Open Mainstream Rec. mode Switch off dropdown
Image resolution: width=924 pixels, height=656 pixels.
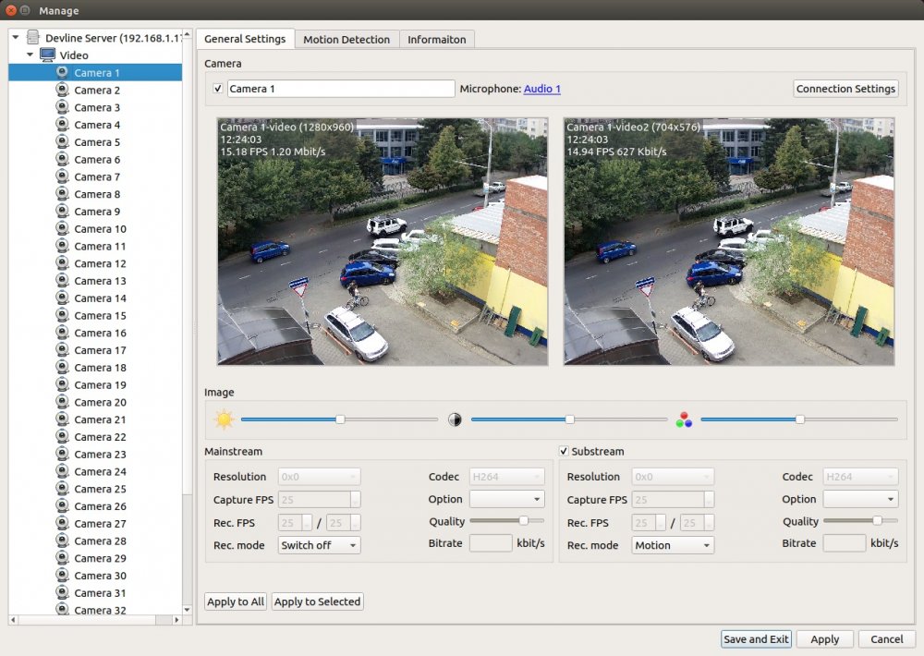pos(319,545)
